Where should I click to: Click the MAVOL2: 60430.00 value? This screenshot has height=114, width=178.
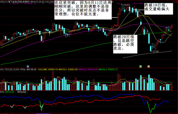tap(88, 69)
